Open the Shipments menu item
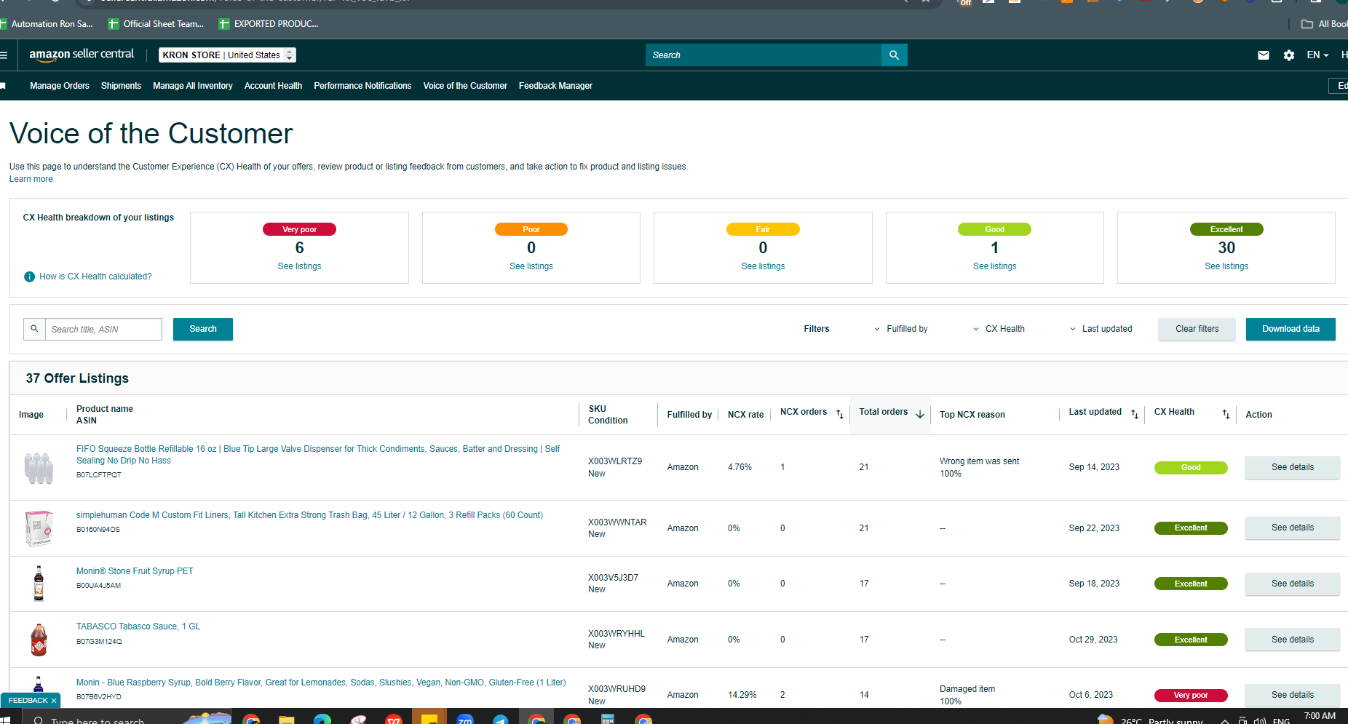 point(121,86)
